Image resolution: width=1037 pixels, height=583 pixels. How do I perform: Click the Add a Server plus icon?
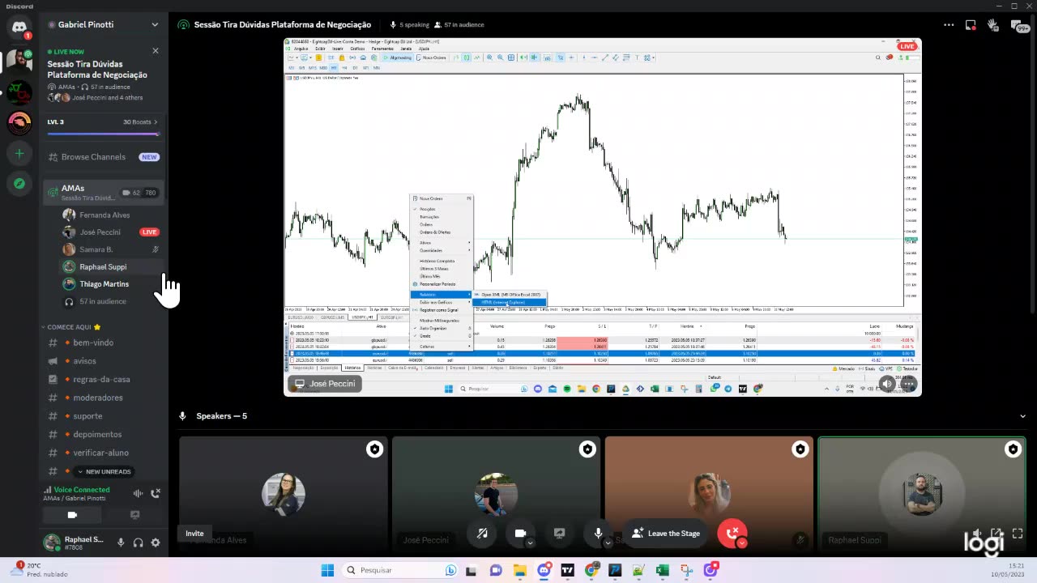(19, 153)
